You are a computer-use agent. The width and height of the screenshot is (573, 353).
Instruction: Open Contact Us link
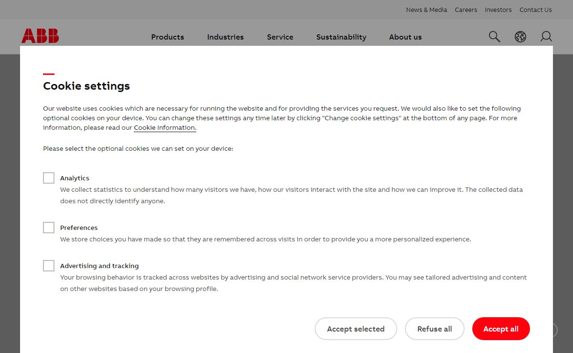point(536,10)
